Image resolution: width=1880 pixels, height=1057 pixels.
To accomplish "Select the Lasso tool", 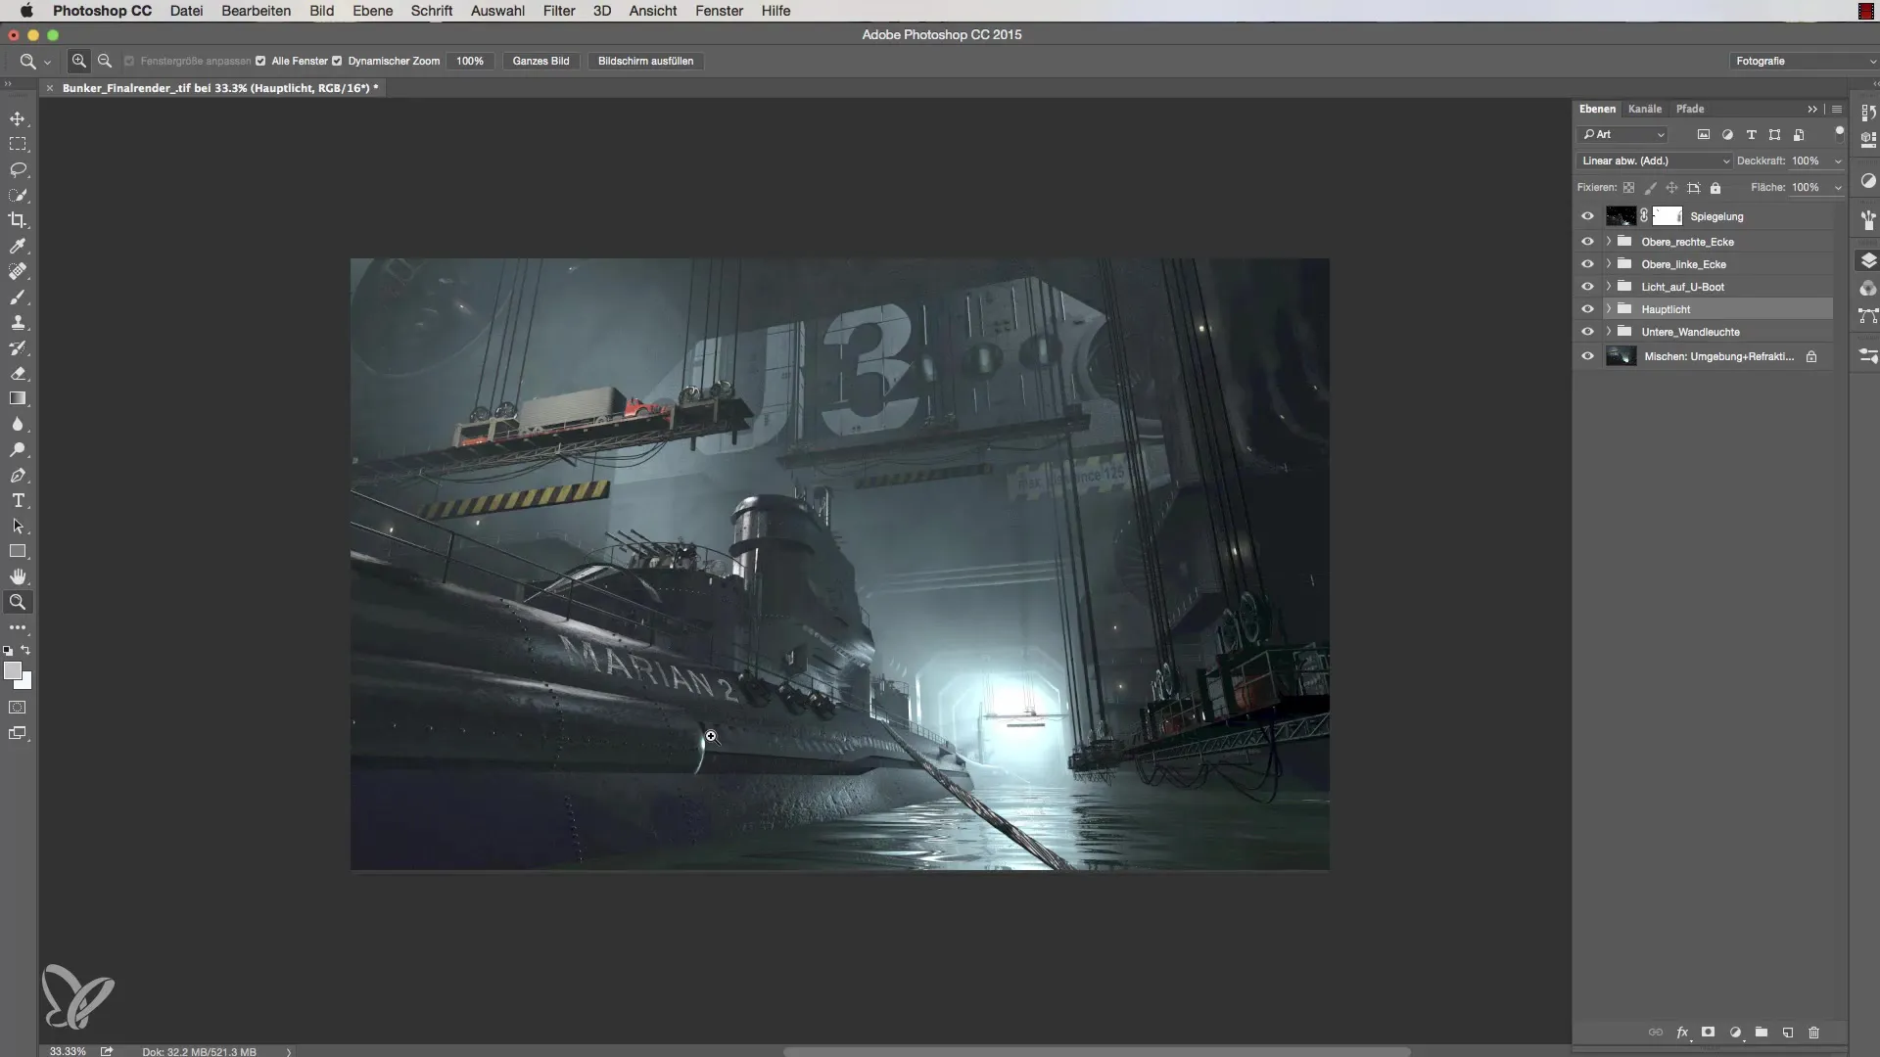I will [18, 169].
